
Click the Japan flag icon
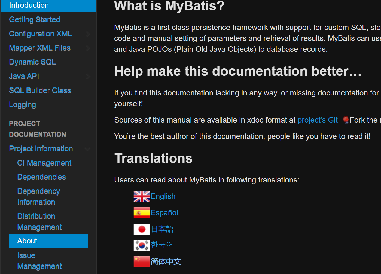142,229
